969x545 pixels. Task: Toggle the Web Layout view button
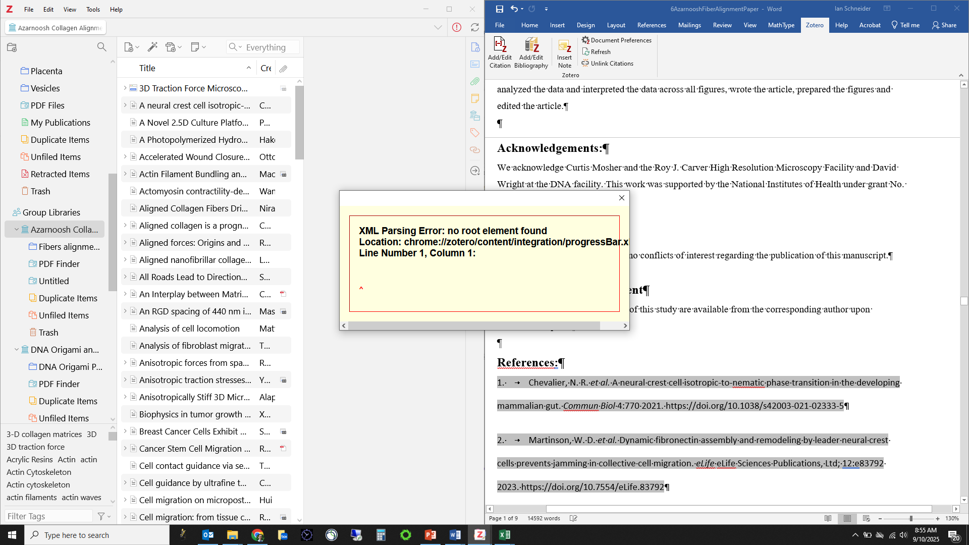867,518
